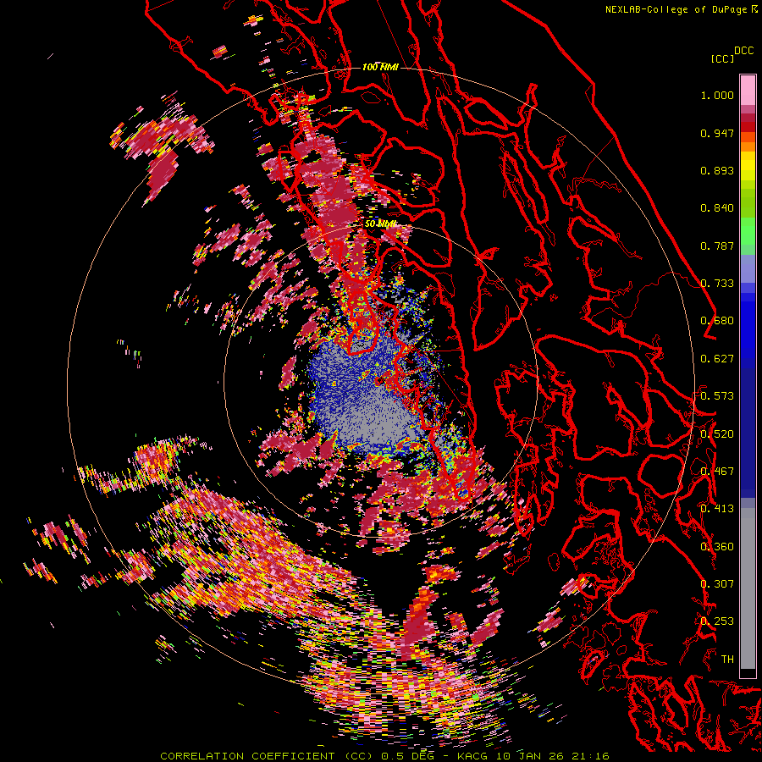Pick the light pink top color band
Screen dimensions: 762x762
pyautogui.click(x=748, y=90)
